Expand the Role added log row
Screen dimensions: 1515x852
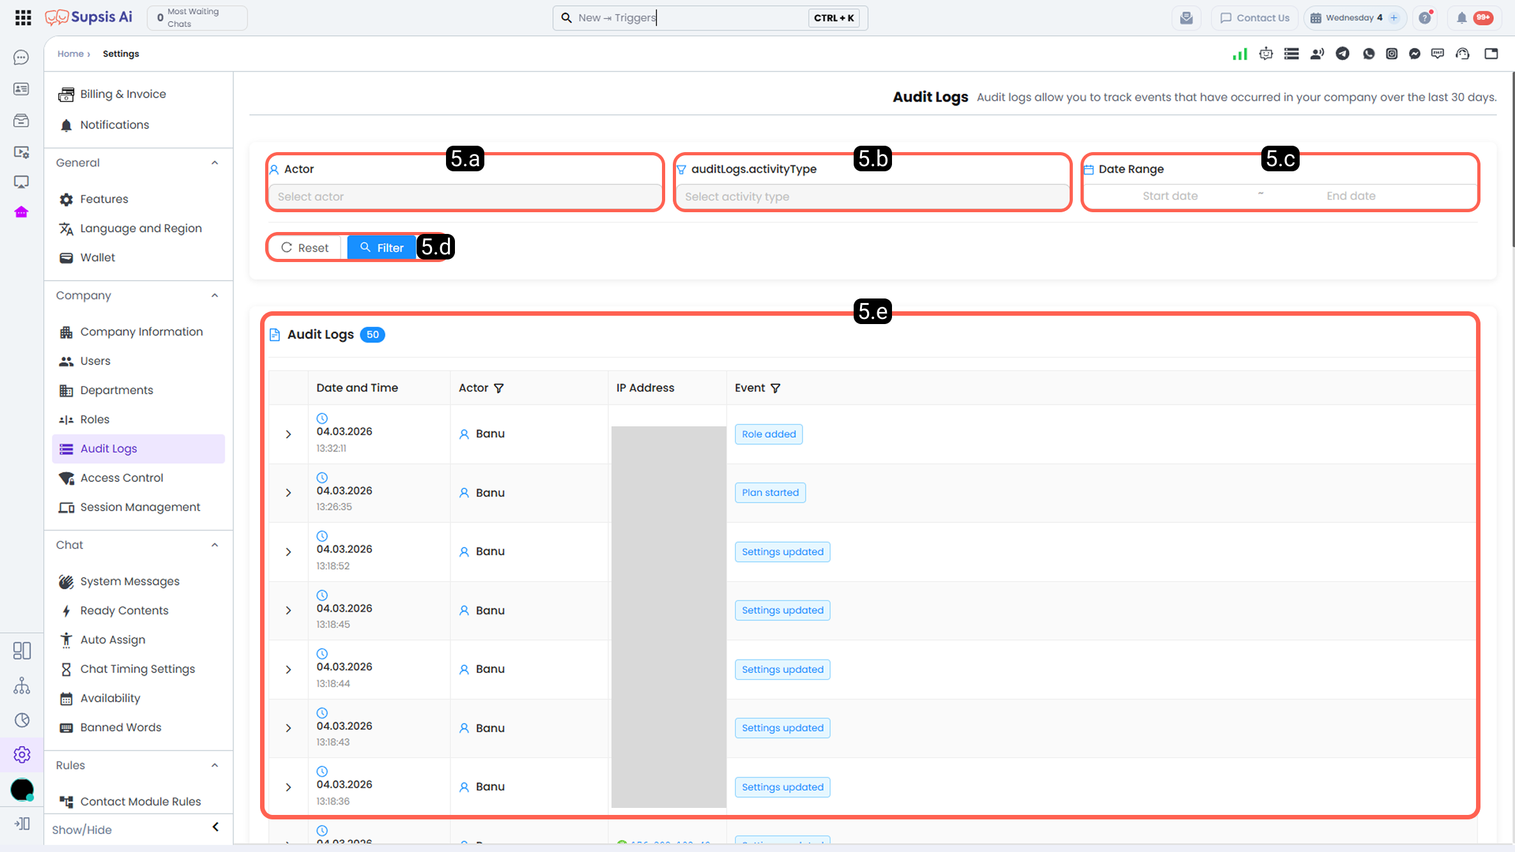pyautogui.click(x=288, y=435)
